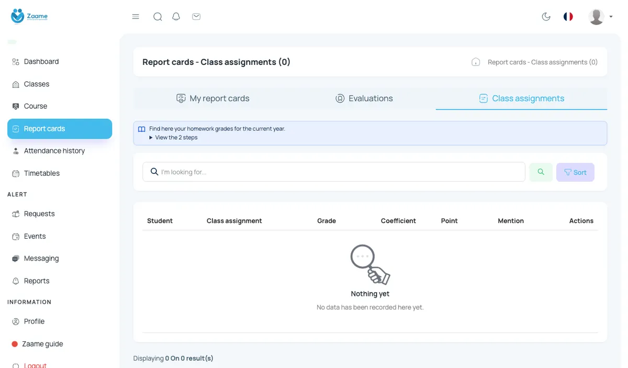
Task: Click the Zaame logo
Action: (29, 16)
